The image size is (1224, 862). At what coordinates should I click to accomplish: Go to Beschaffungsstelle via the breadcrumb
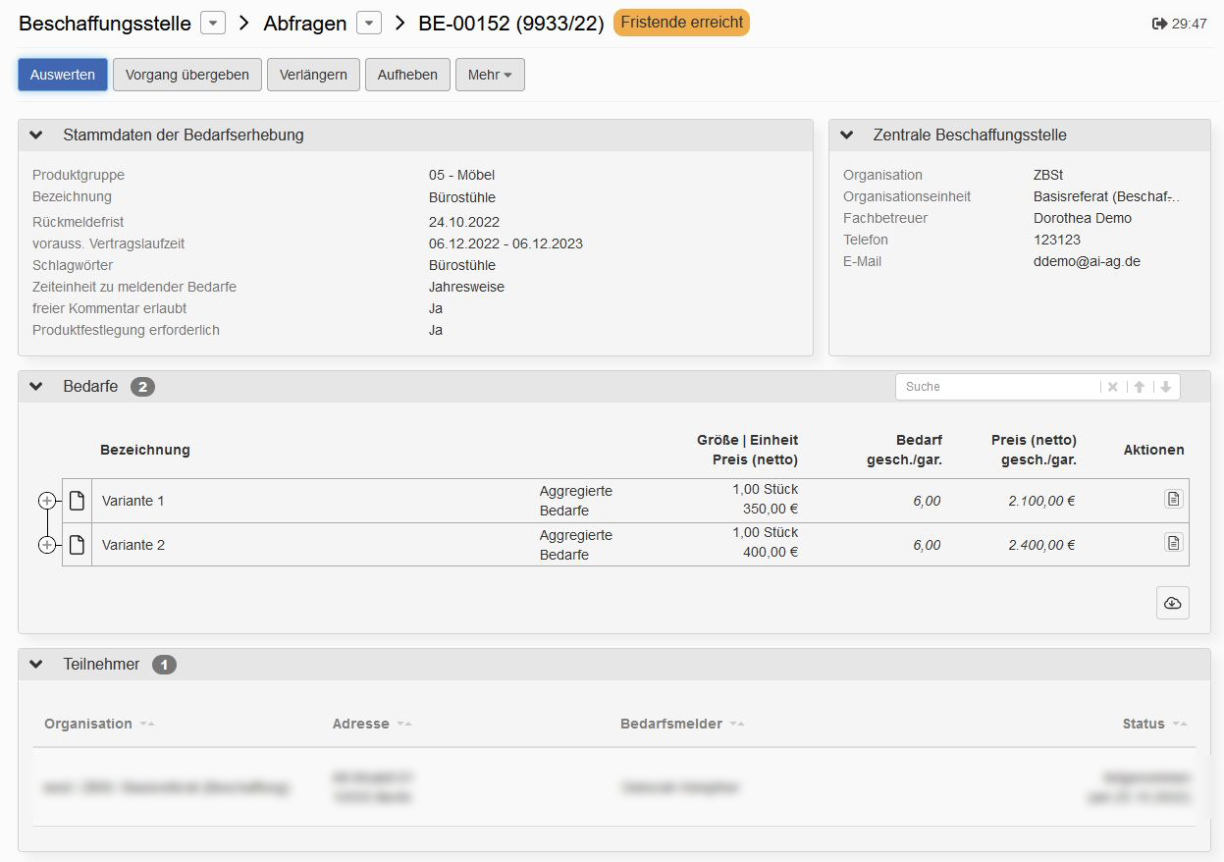108,23
